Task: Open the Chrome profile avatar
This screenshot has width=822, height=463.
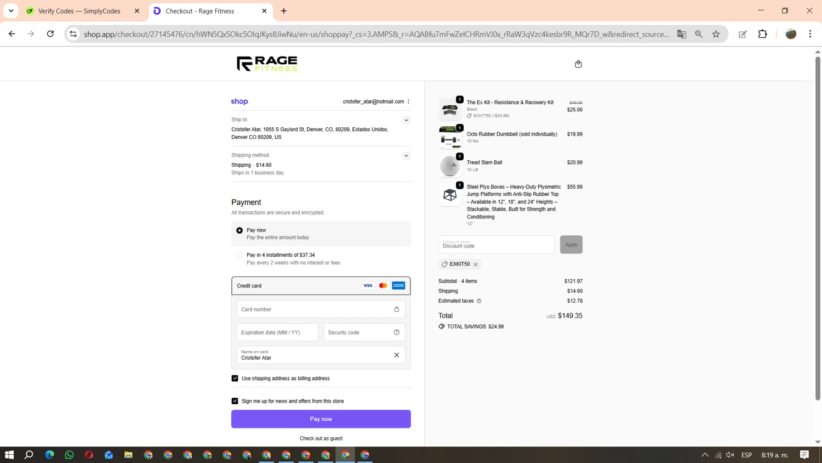Action: (791, 34)
